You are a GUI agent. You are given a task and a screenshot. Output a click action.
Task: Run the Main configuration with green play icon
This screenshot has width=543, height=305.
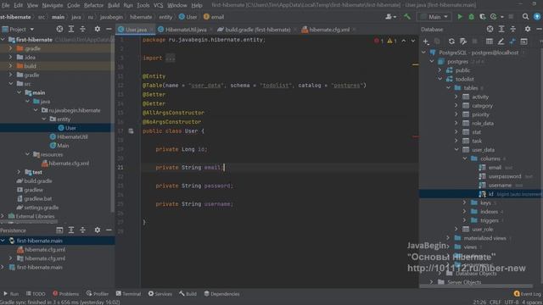460,17
